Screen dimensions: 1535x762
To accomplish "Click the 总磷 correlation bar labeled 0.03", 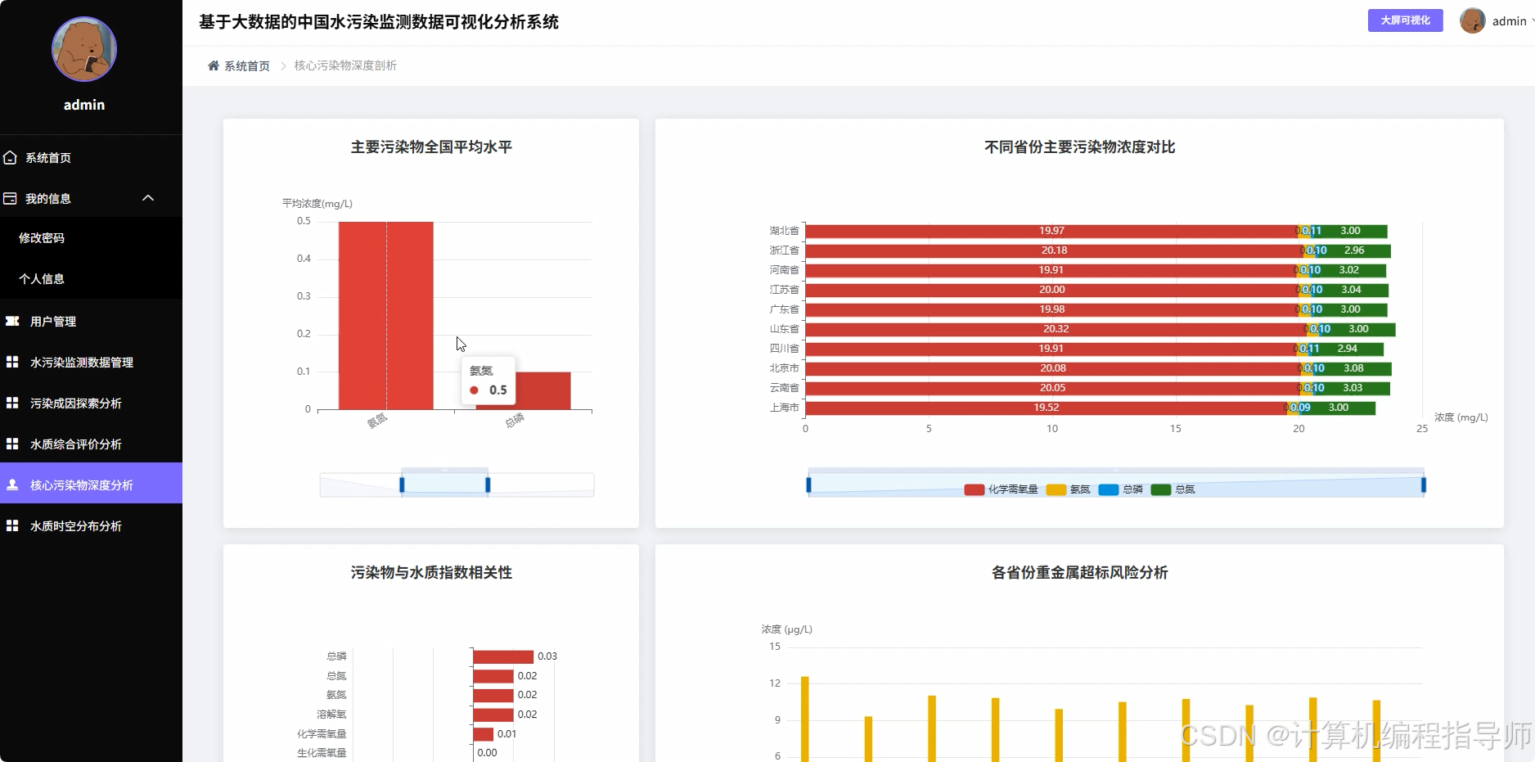I will click(x=503, y=656).
